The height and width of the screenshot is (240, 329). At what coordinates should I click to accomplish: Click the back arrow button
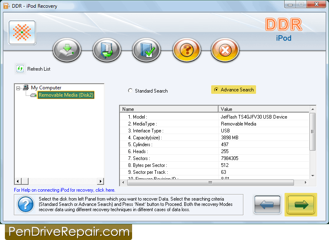pos(267,205)
